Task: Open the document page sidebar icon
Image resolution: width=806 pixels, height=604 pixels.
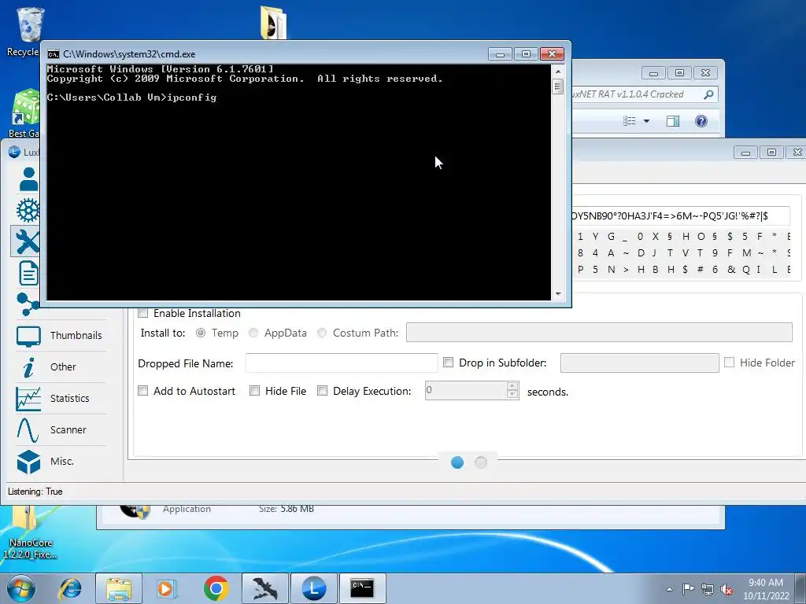Action: (29, 273)
